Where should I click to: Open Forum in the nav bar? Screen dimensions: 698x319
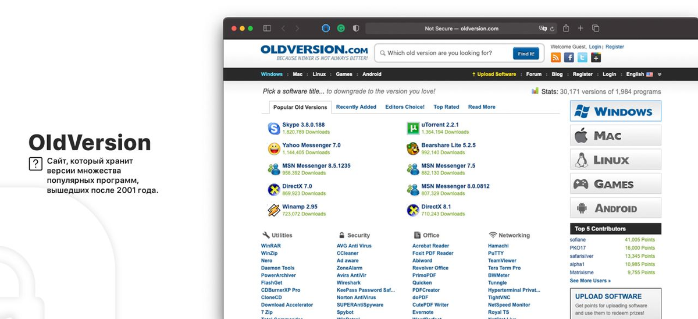(533, 75)
